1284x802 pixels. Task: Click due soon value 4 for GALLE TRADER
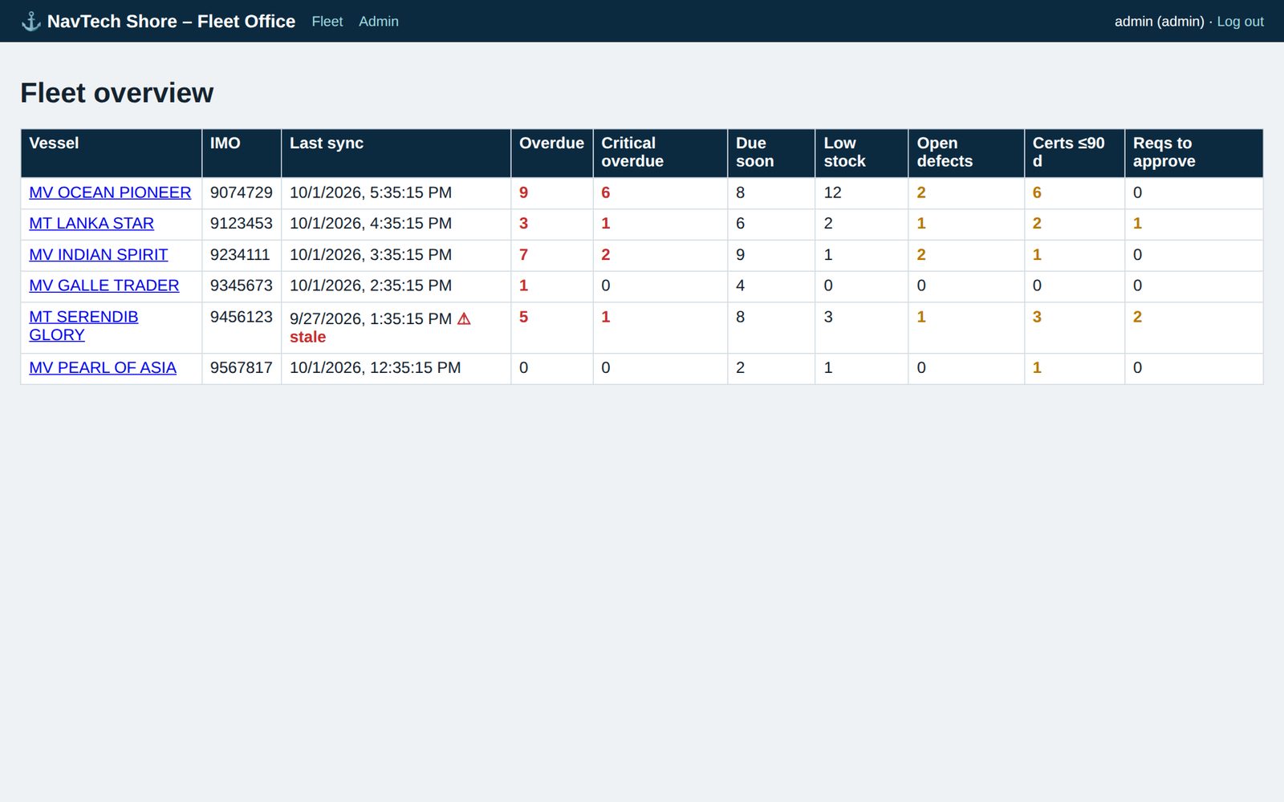(740, 286)
